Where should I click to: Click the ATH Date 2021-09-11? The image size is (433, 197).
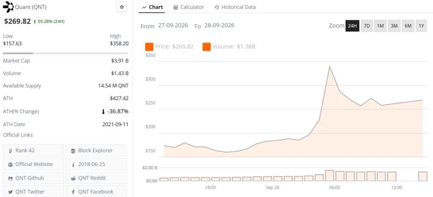115,124
